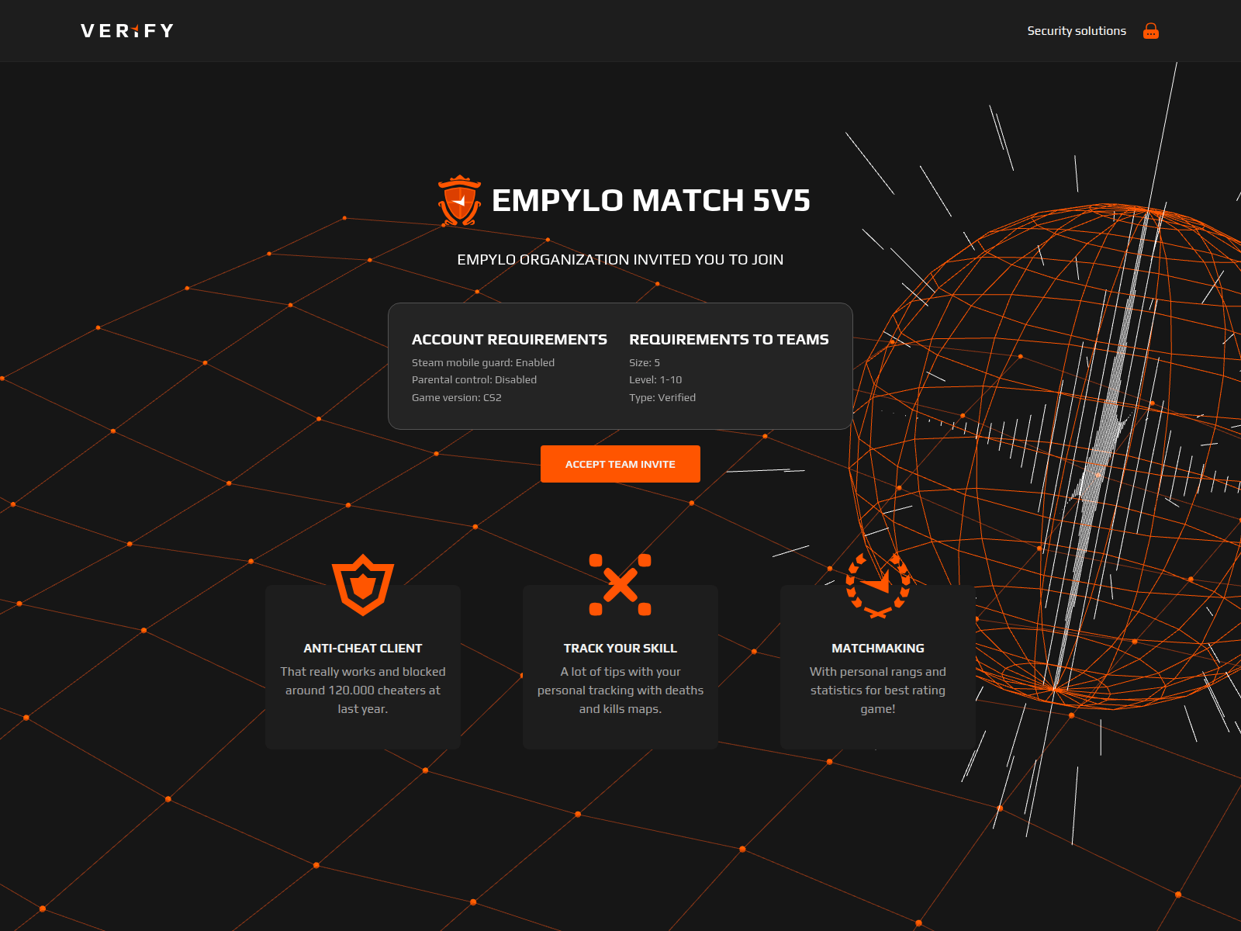Image resolution: width=1241 pixels, height=931 pixels.
Task: Click the EMPYLO MATCH 5V5 heading
Action: tap(650, 200)
